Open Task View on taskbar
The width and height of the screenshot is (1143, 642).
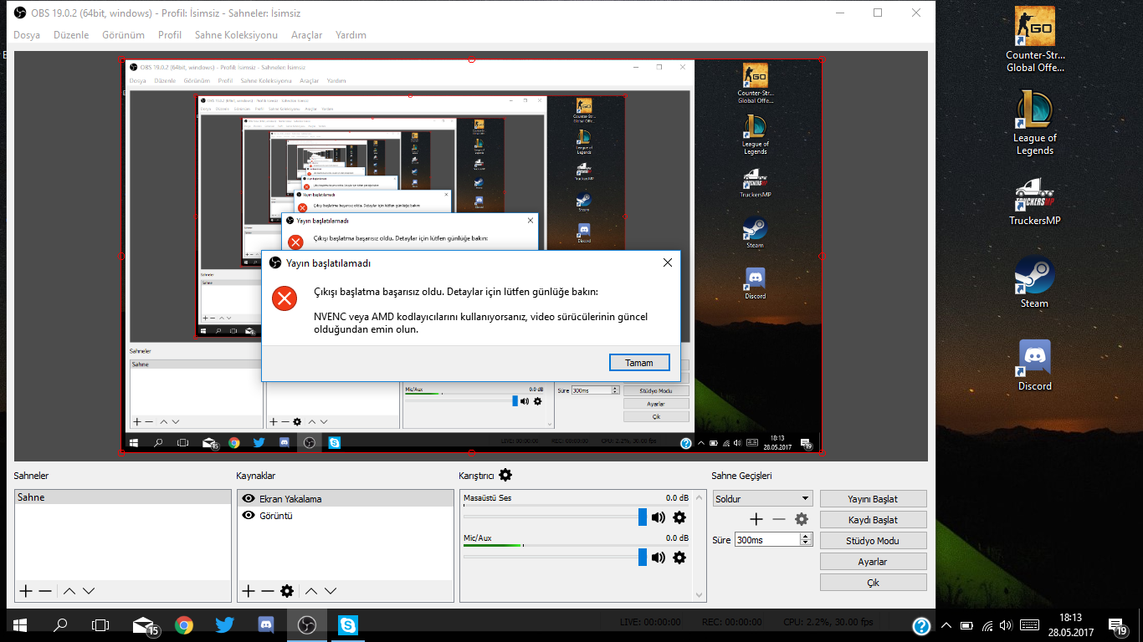pyautogui.click(x=100, y=624)
